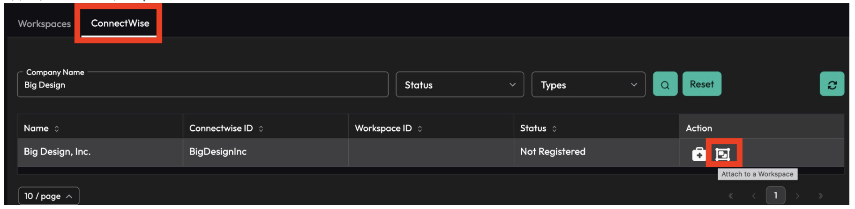Image resolution: width=855 pixels, height=209 pixels.
Task: Click the Attach to a Workspace icon
Action: pyautogui.click(x=723, y=154)
